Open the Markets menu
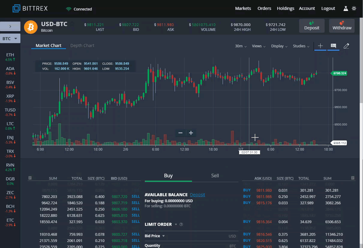The image size is (363, 248). tap(243, 8)
